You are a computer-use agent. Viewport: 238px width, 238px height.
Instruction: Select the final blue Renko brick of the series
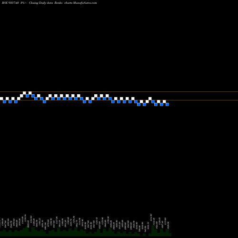pyautogui.click(x=167, y=104)
